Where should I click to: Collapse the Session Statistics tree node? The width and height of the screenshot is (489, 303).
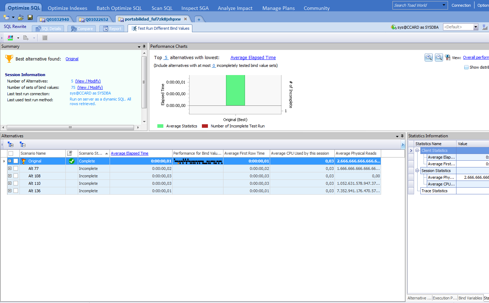tap(417, 171)
